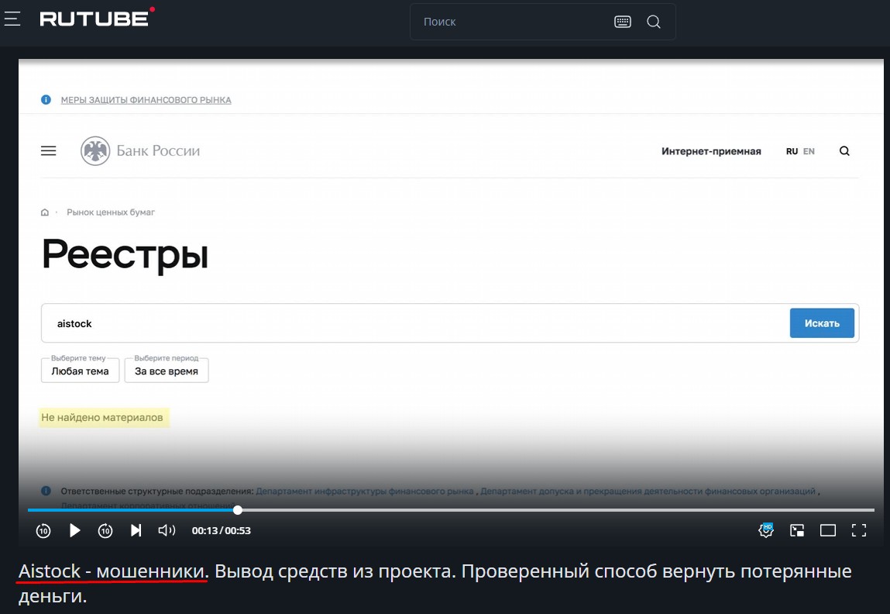Switch site language to RU
Screen dimensions: 890x614
click(x=792, y=151)
